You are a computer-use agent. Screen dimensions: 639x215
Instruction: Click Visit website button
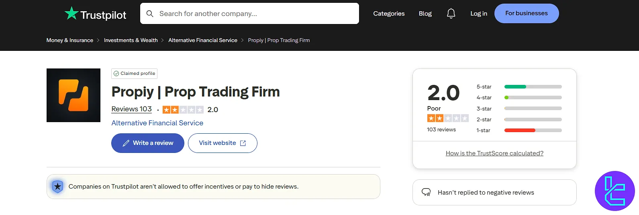(x=223, y=143)
